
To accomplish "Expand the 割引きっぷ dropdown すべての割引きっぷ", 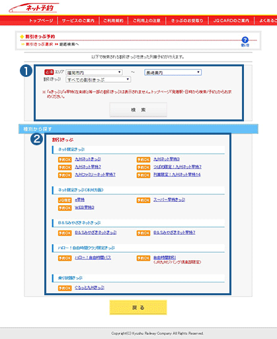I will 99,80.
